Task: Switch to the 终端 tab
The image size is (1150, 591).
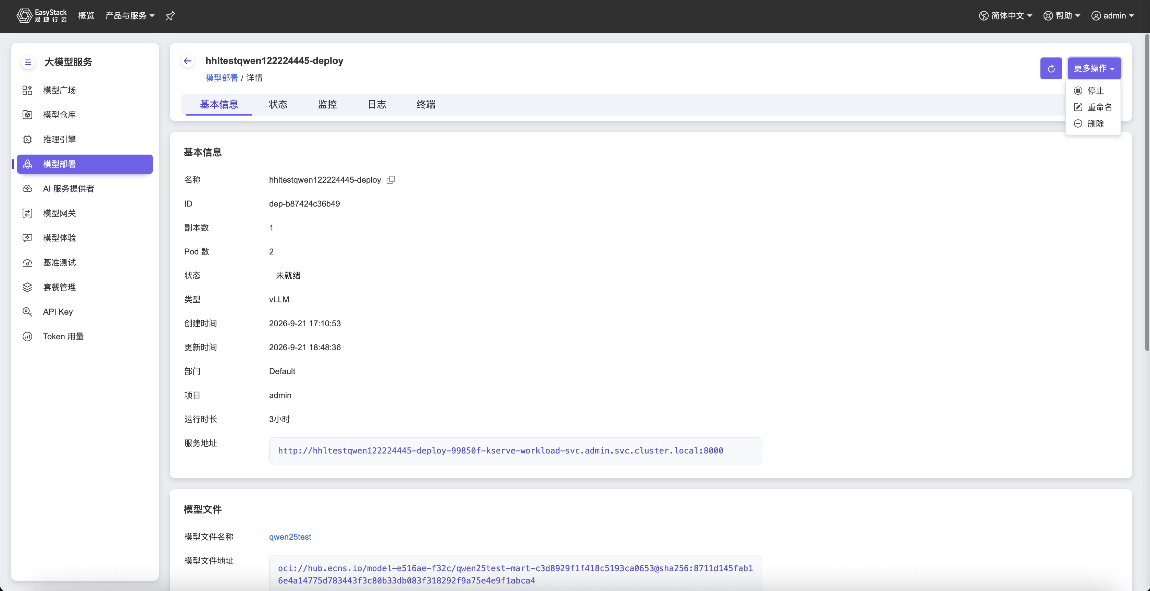Action: [426, 104]
